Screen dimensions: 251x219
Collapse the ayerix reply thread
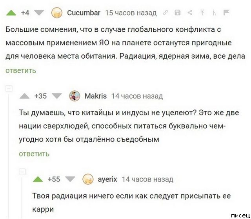22,171
